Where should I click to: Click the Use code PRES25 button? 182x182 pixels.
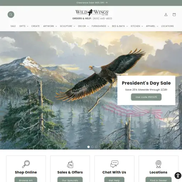146,97
